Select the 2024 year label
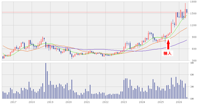 (x=142, y=102)
